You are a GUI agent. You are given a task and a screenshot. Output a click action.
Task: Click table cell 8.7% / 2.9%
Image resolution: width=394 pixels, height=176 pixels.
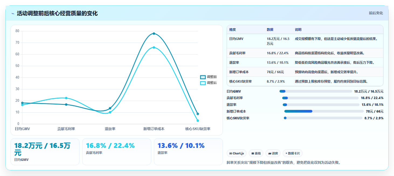[x=276, y=82]
